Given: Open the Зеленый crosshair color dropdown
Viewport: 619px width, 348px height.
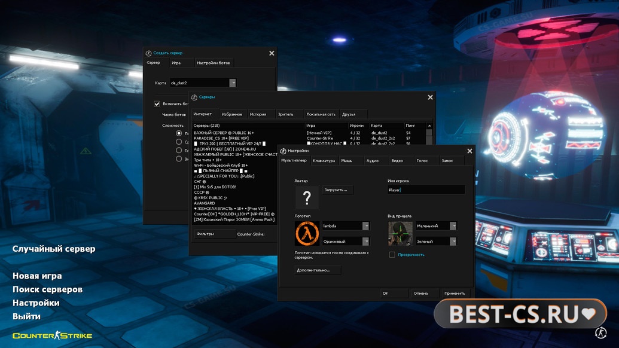Looking at the screenshot, I should click(453, 241).
